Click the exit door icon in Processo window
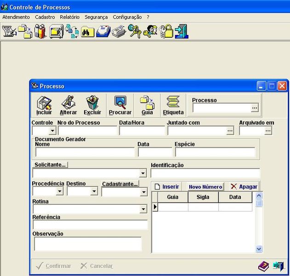The width and height of the screenshot is (290, 276). pos(278,266)
